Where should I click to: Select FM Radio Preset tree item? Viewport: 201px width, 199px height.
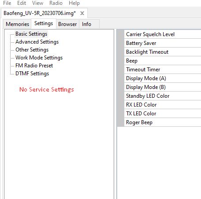tap(34, 66)
